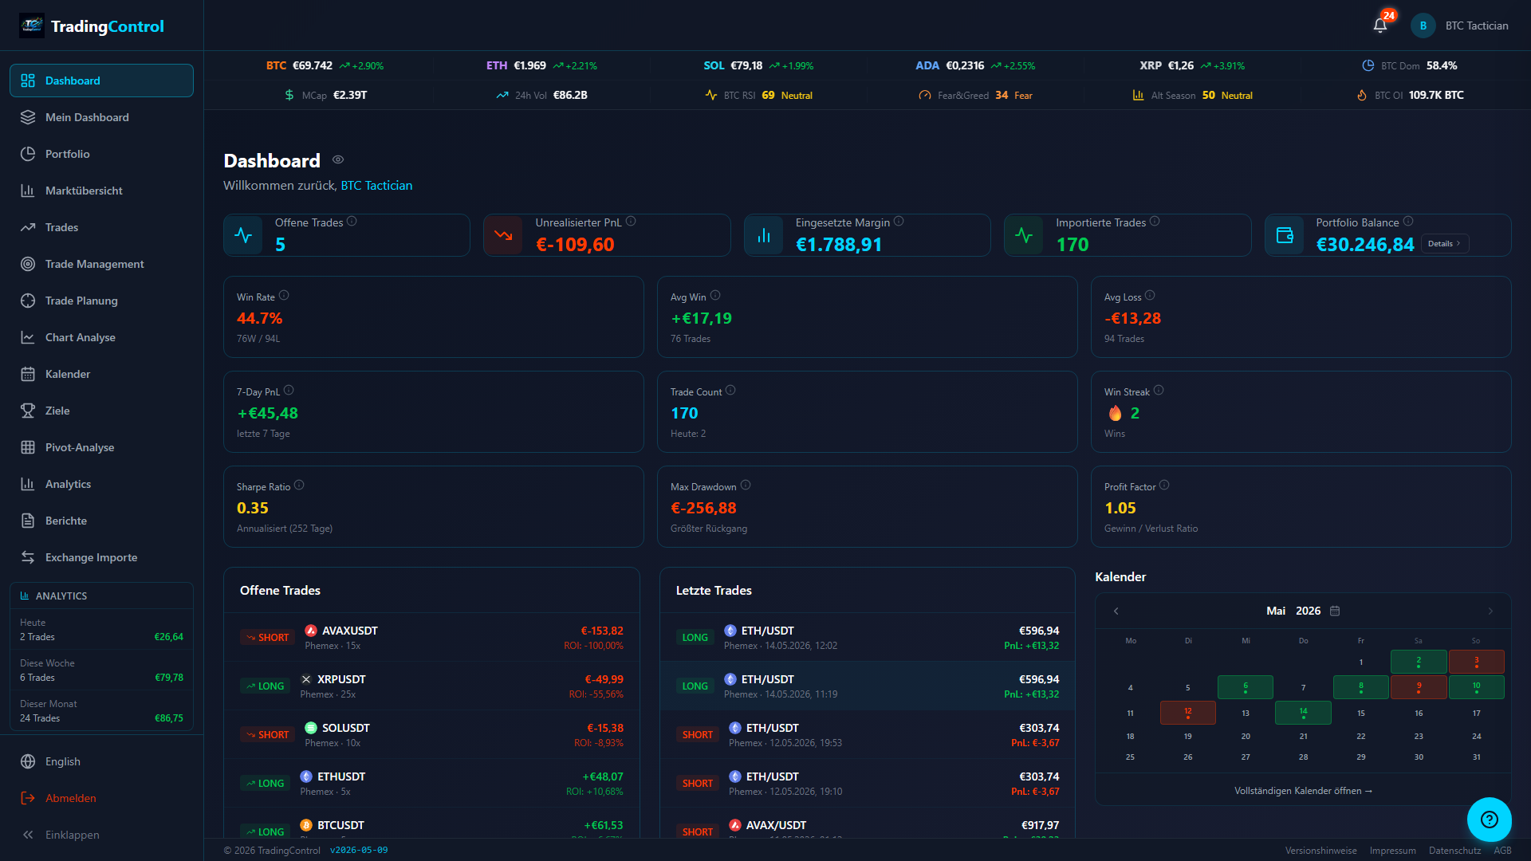Click the BTC Dom pie icon

[1368, 65]
